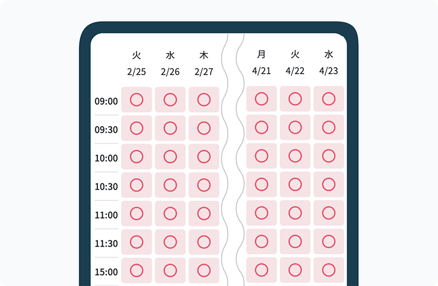Pick the 09:30 slot on 4/22
The width and height of the screenshot is (438, 286).
[x=295, y=127]
